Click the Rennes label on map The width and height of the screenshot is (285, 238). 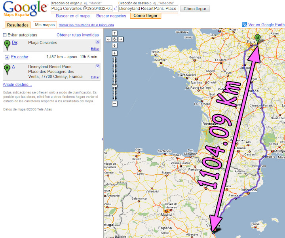coord(195,57)
